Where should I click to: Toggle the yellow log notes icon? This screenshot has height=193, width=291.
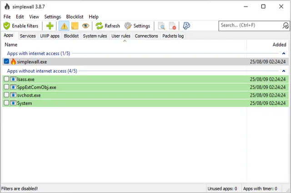75,26
